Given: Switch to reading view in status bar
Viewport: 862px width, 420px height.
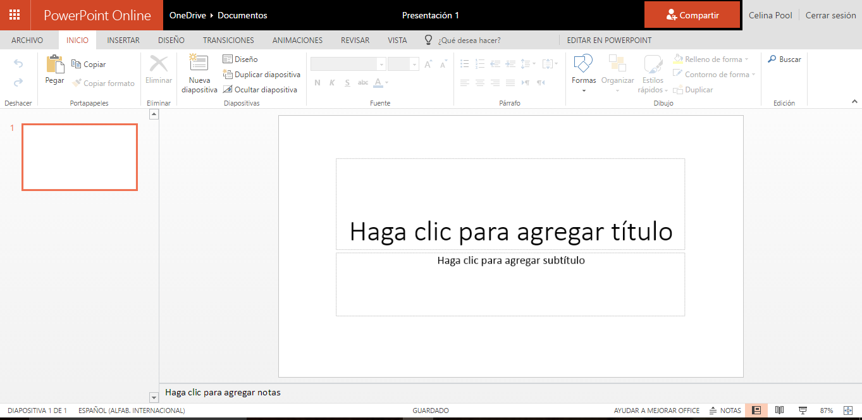Looking at the screenshot, I should [780, 411].
